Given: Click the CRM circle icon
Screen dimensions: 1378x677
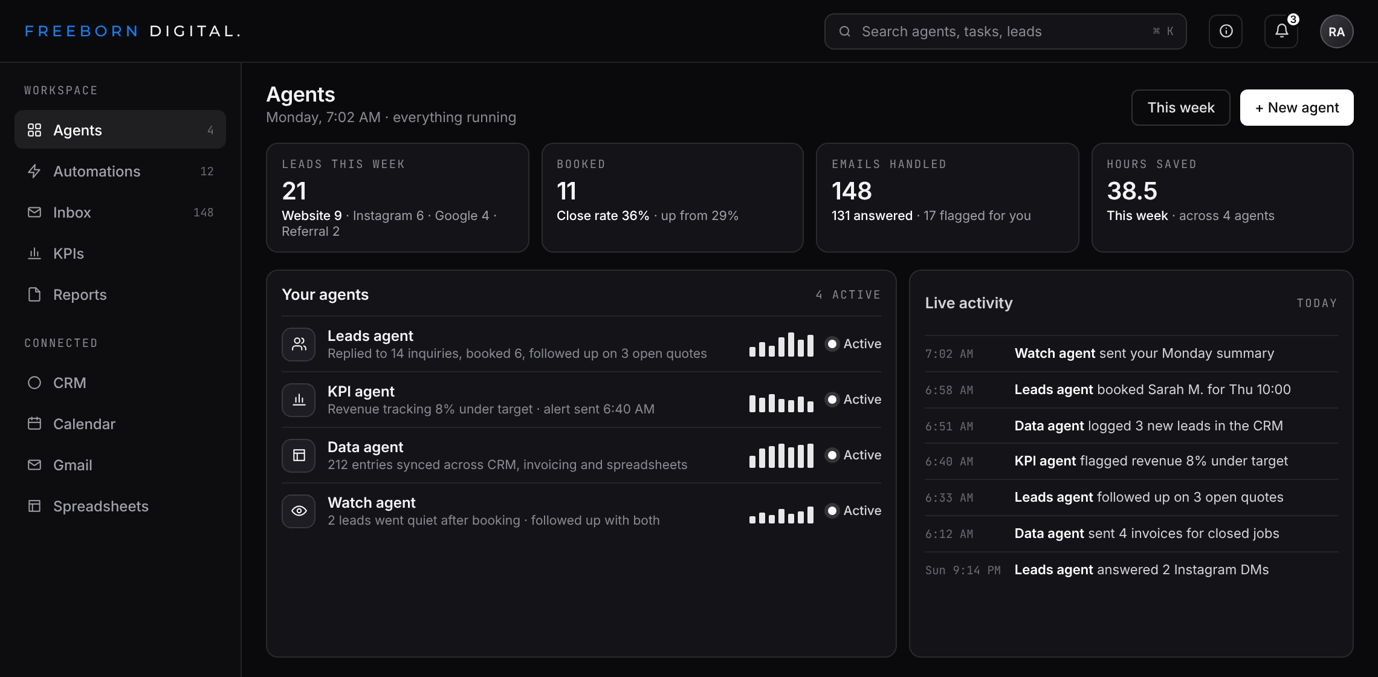Looking at the screenshot, I should pos(34,383).
